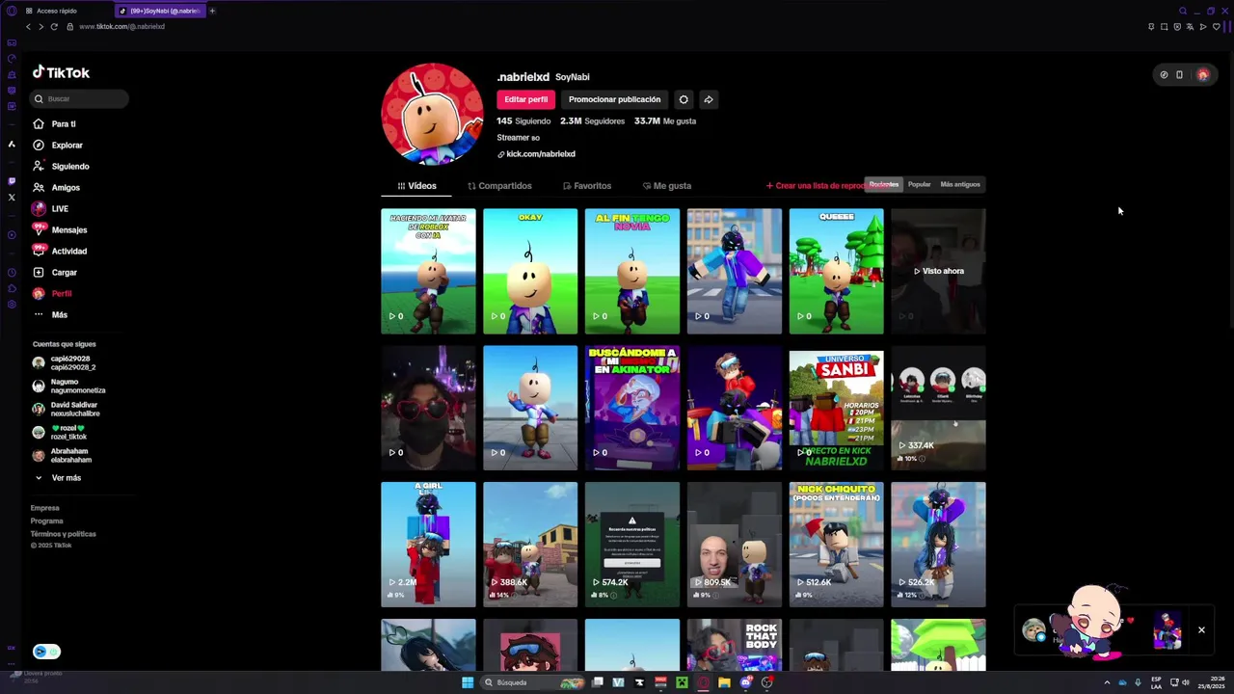Open Discord from the taskbar
Screen dimensions: 1234x694
click(x=745, y=682)
